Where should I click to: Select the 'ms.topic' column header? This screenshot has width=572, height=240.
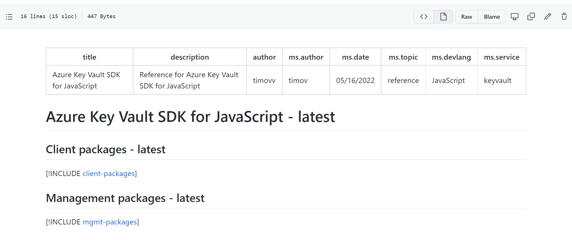(403, 57)
